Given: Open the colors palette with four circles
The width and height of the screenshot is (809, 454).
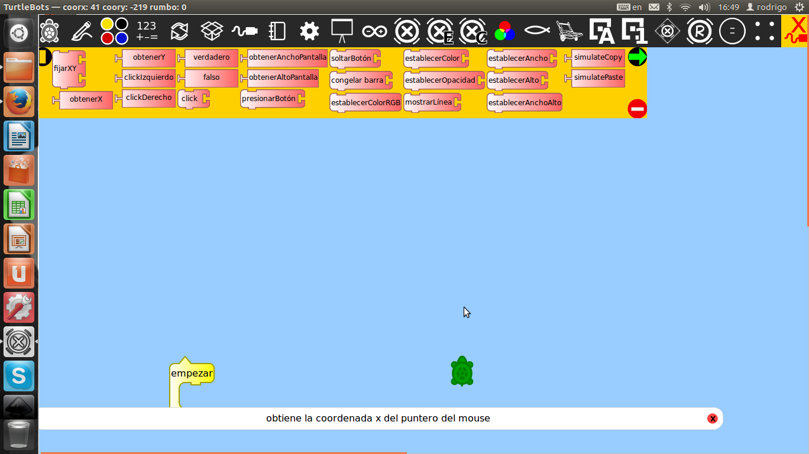Looking at the screenshot, I should pos(114,31).
